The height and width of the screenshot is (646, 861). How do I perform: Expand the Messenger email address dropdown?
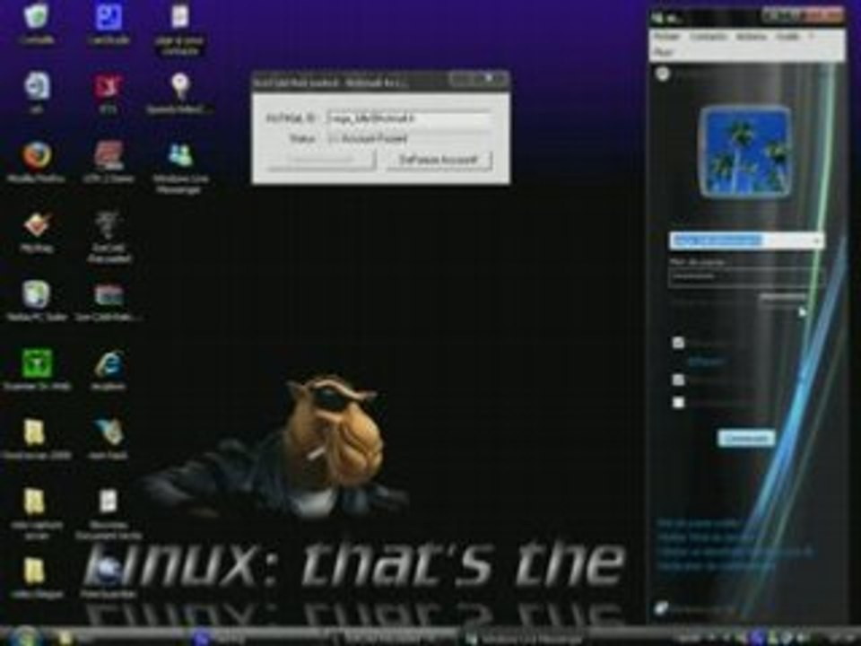816,240
